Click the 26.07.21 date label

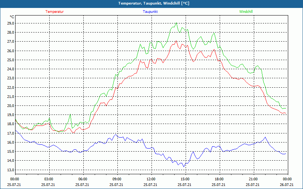(x=287, y=185)
